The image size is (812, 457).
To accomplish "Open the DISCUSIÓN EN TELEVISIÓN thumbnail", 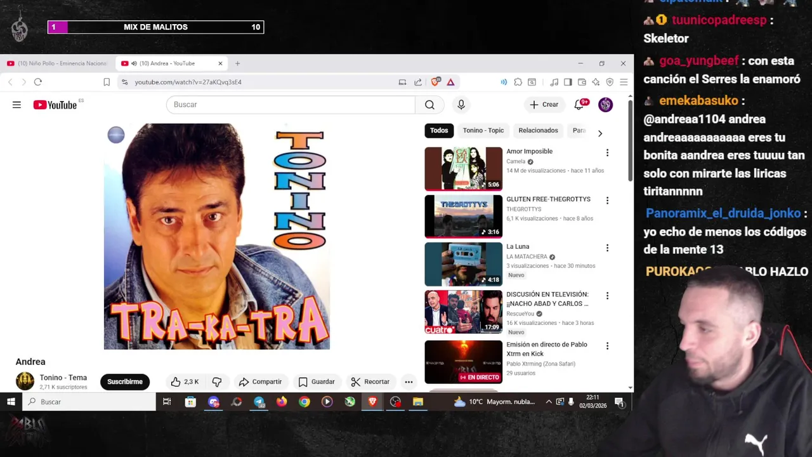I will [x=463, y=312].
